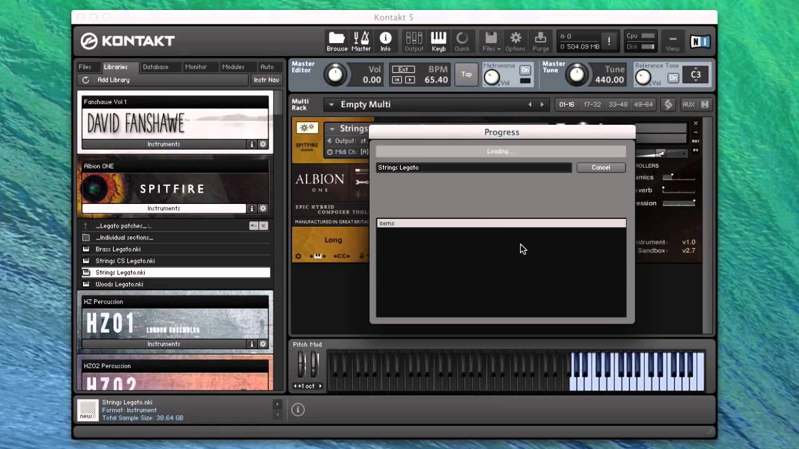Open Fanshawe Vol 1 Instruments button
This screenshot has height=449, width=799.
click(x=164, y=144)
